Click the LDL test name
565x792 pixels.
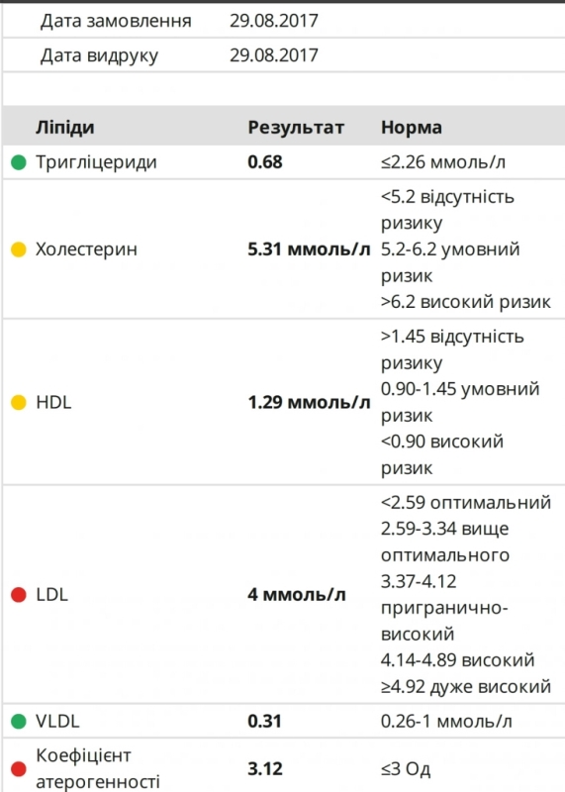(x=52, y=595)
